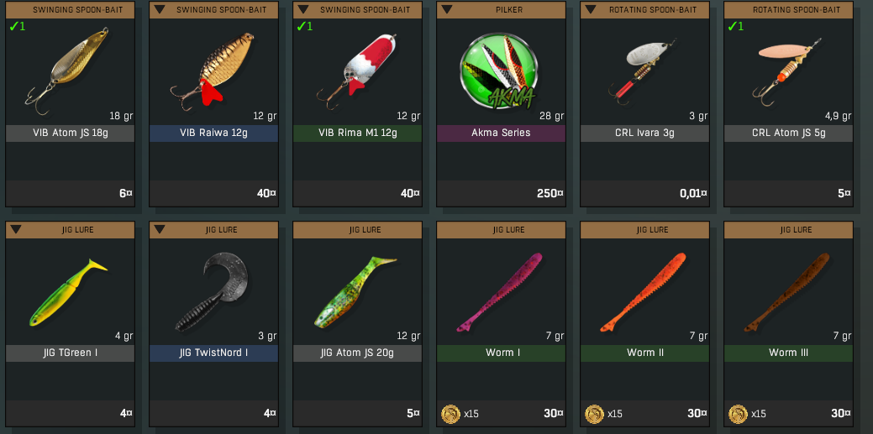Toggle the green checkmark on VIB Rima M1 12g

coord(304,26)
